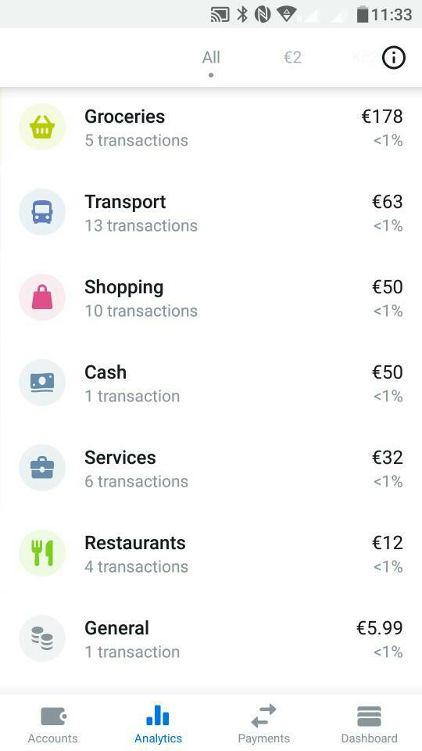Screen dimensions: 422x751
Task: Tap the General coins icon
Action: pos(42,638)
